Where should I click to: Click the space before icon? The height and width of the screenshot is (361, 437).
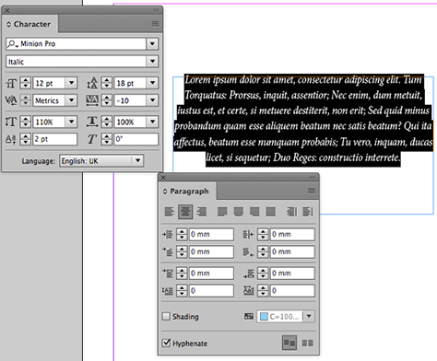168,274
